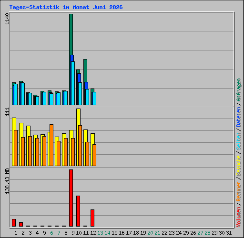The width and height of the screenshot is (244, 238).
Task: Click the "138.43 MB" axis label
Action: point(7,181)
